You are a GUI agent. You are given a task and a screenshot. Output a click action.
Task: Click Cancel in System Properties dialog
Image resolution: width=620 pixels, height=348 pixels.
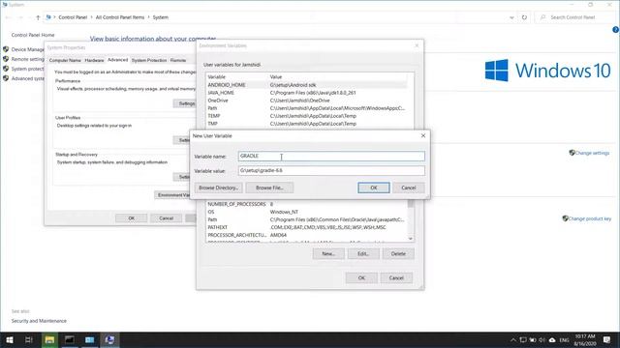click(x=166, y=218)
